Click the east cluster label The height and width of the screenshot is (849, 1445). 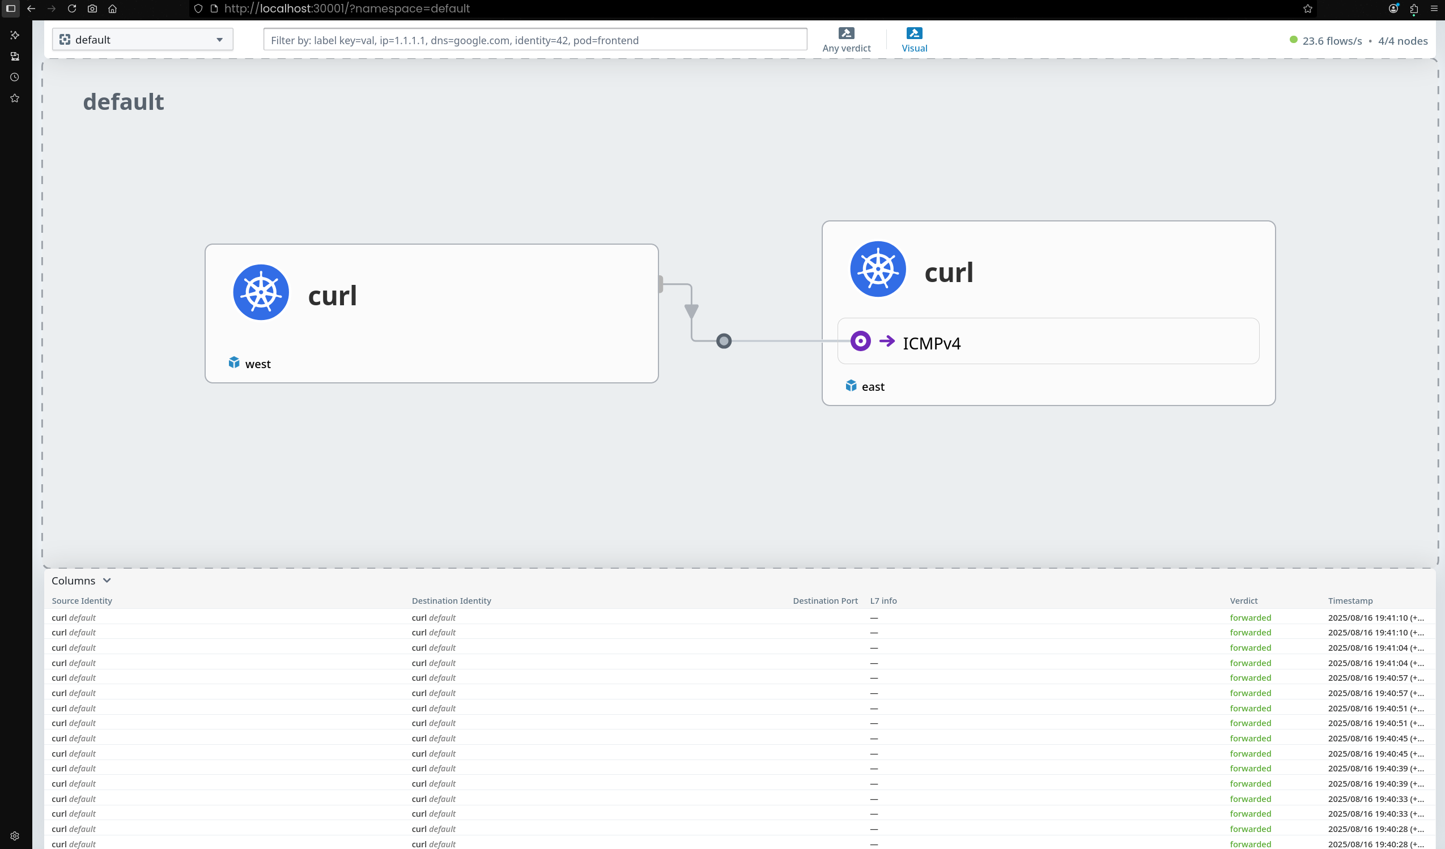point(873,387)
